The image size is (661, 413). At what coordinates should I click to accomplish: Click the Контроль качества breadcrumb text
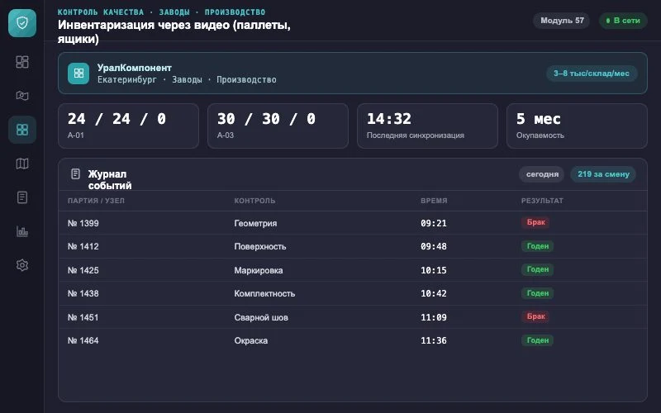pyautogui.click(x=100, y=12)
